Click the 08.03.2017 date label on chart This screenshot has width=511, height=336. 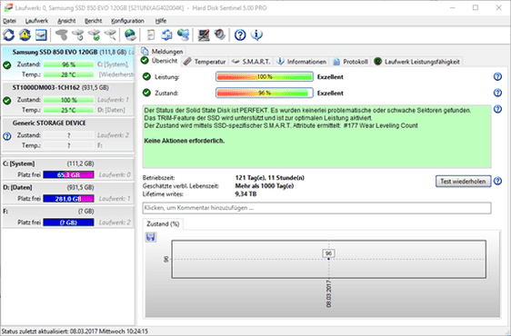pos(328,293)
